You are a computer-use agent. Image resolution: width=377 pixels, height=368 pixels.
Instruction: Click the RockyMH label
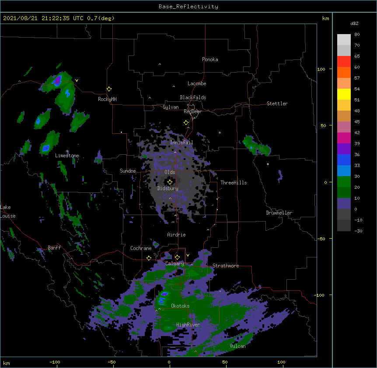click(x=107, y=99)
